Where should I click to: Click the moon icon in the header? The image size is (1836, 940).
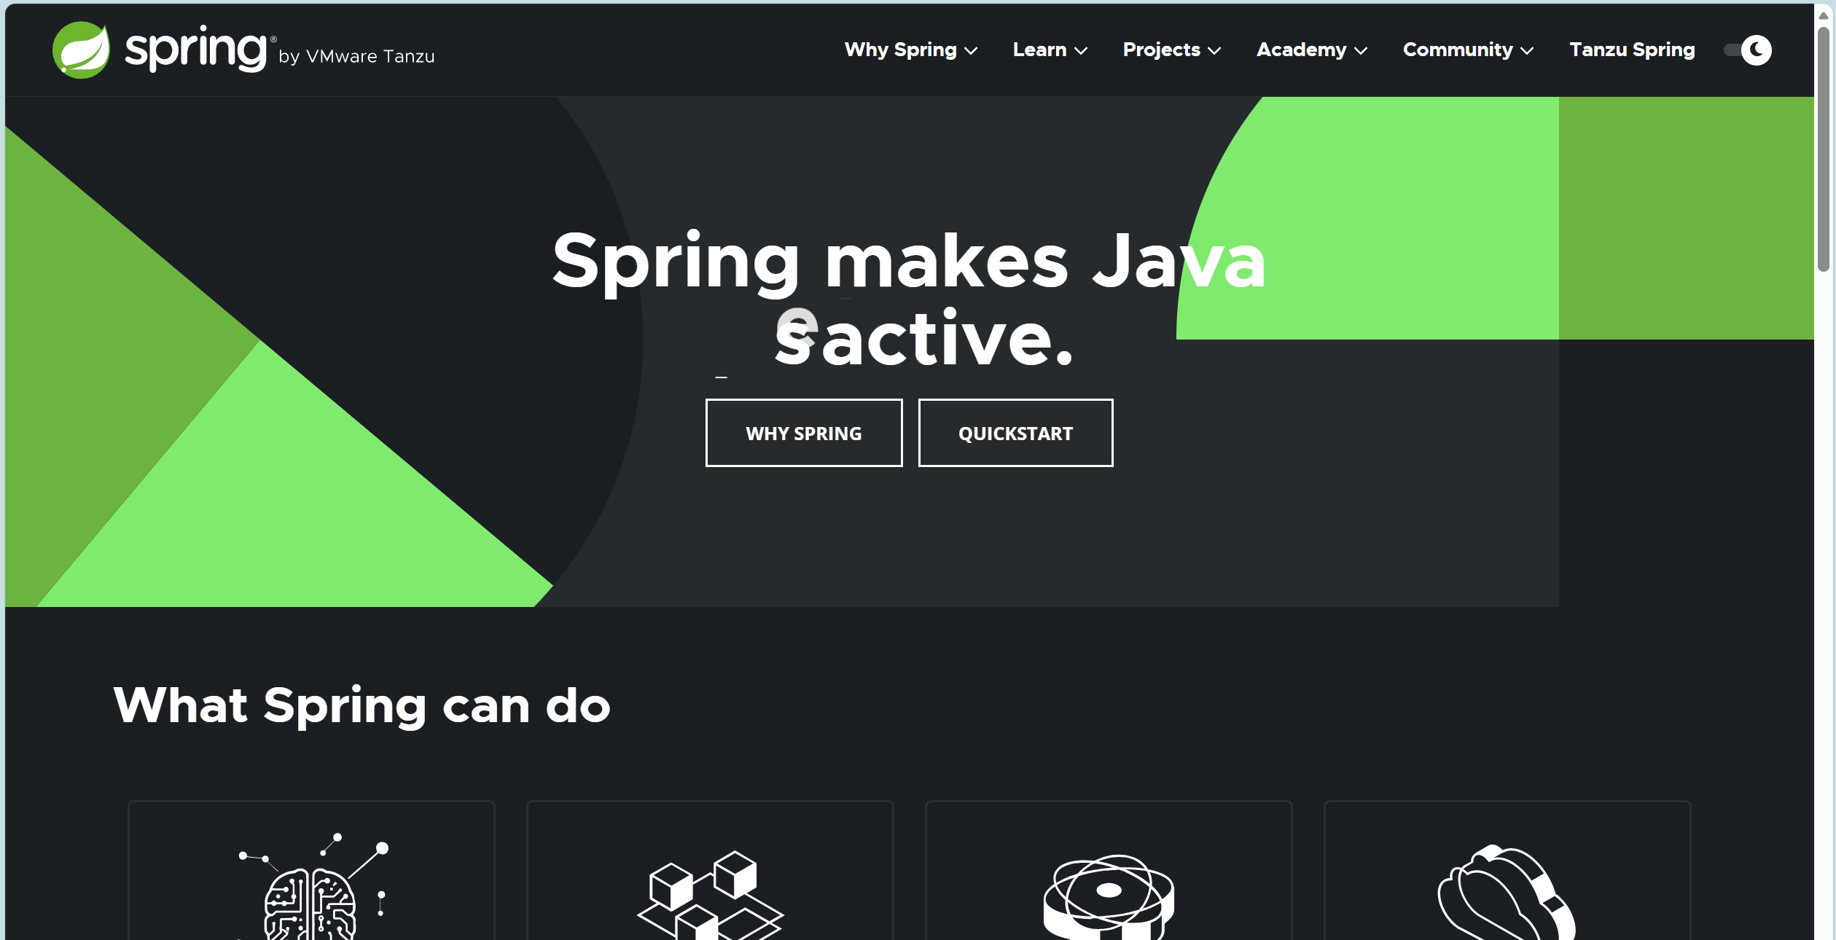1756,50
